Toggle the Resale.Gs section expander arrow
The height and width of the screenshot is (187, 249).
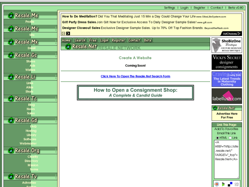coord(56,55)
